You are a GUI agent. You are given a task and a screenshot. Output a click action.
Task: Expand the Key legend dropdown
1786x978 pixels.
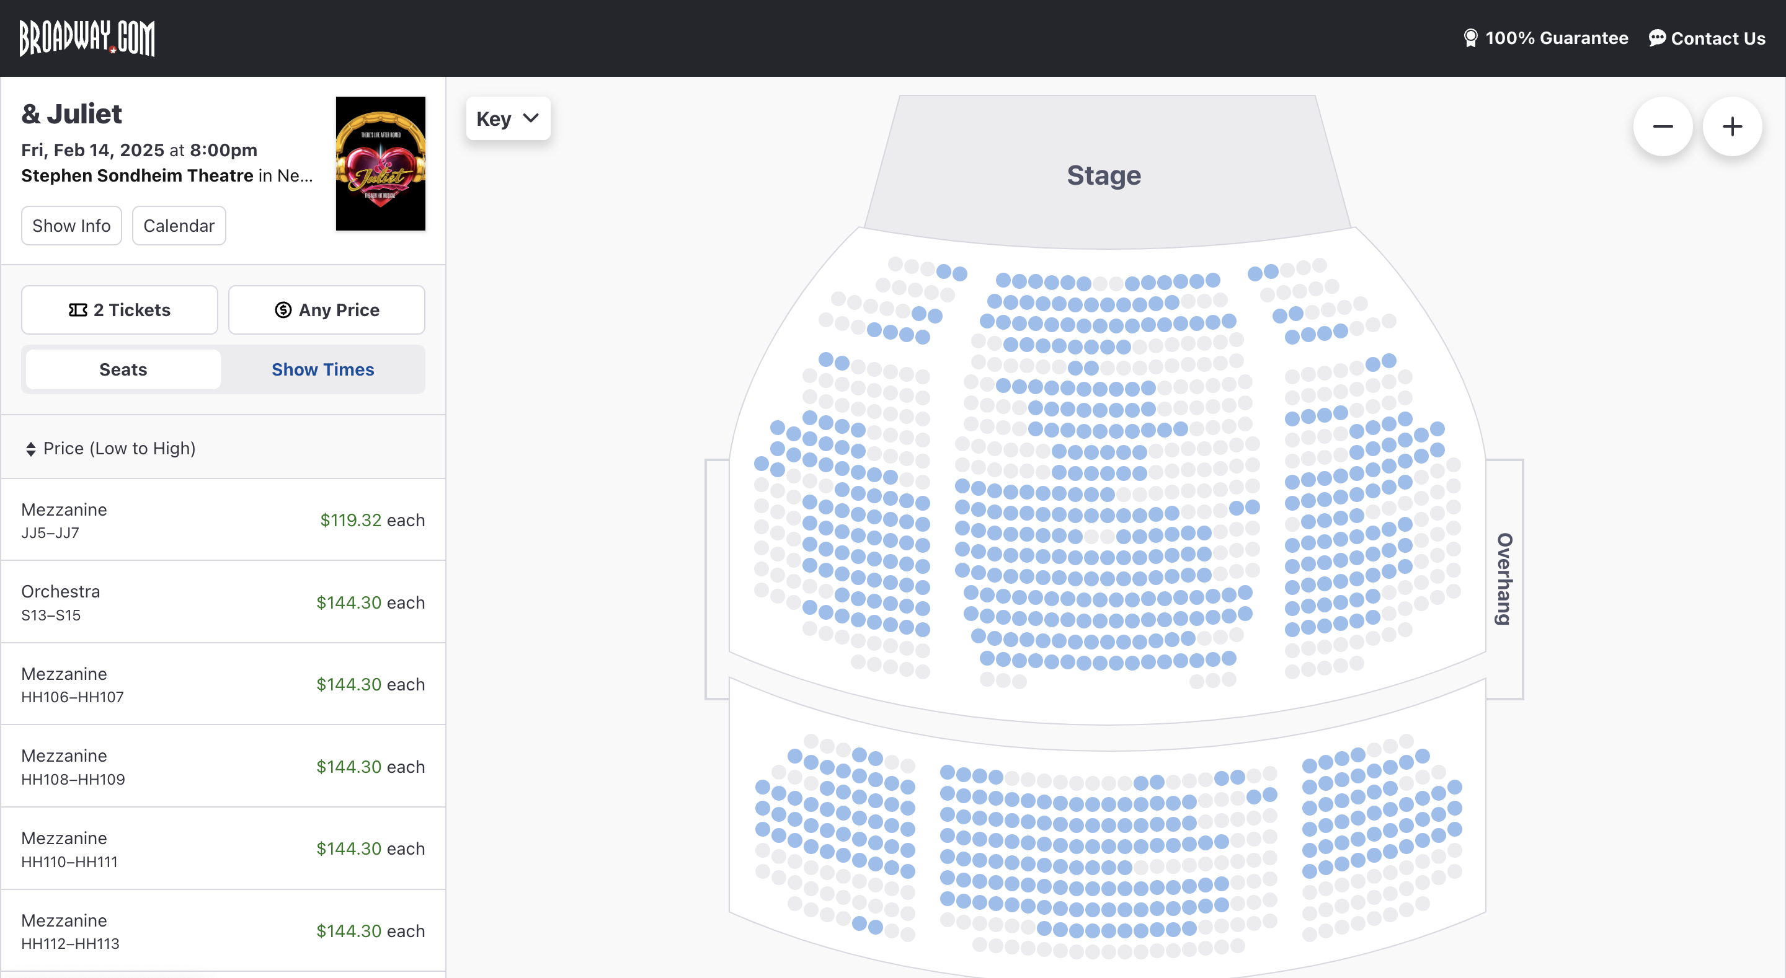coord(509,118)
